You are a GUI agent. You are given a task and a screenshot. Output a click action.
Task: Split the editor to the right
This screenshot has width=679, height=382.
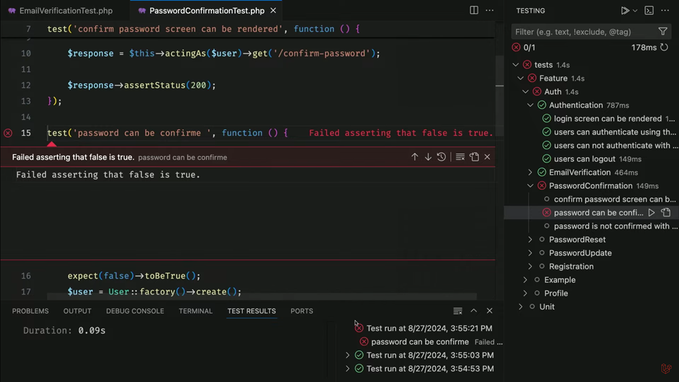tap(473, 11)
